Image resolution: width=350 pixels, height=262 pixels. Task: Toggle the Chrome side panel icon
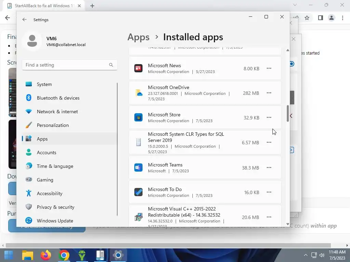point(321,18)
